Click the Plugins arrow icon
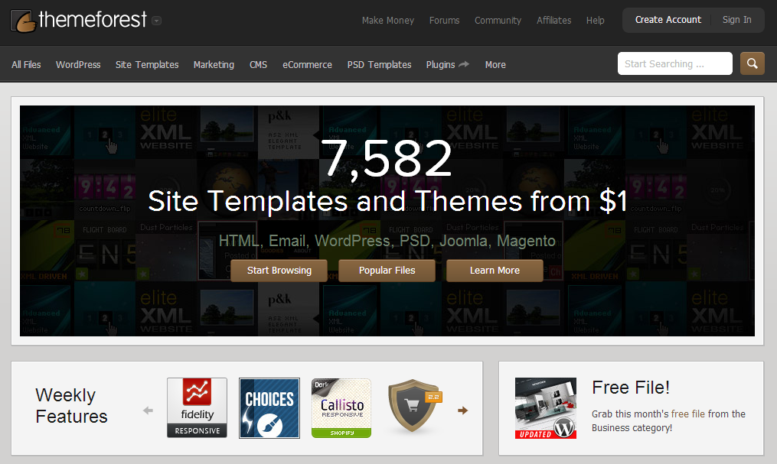The height and width of the screenshot is (464, 777). click(464, 64)
